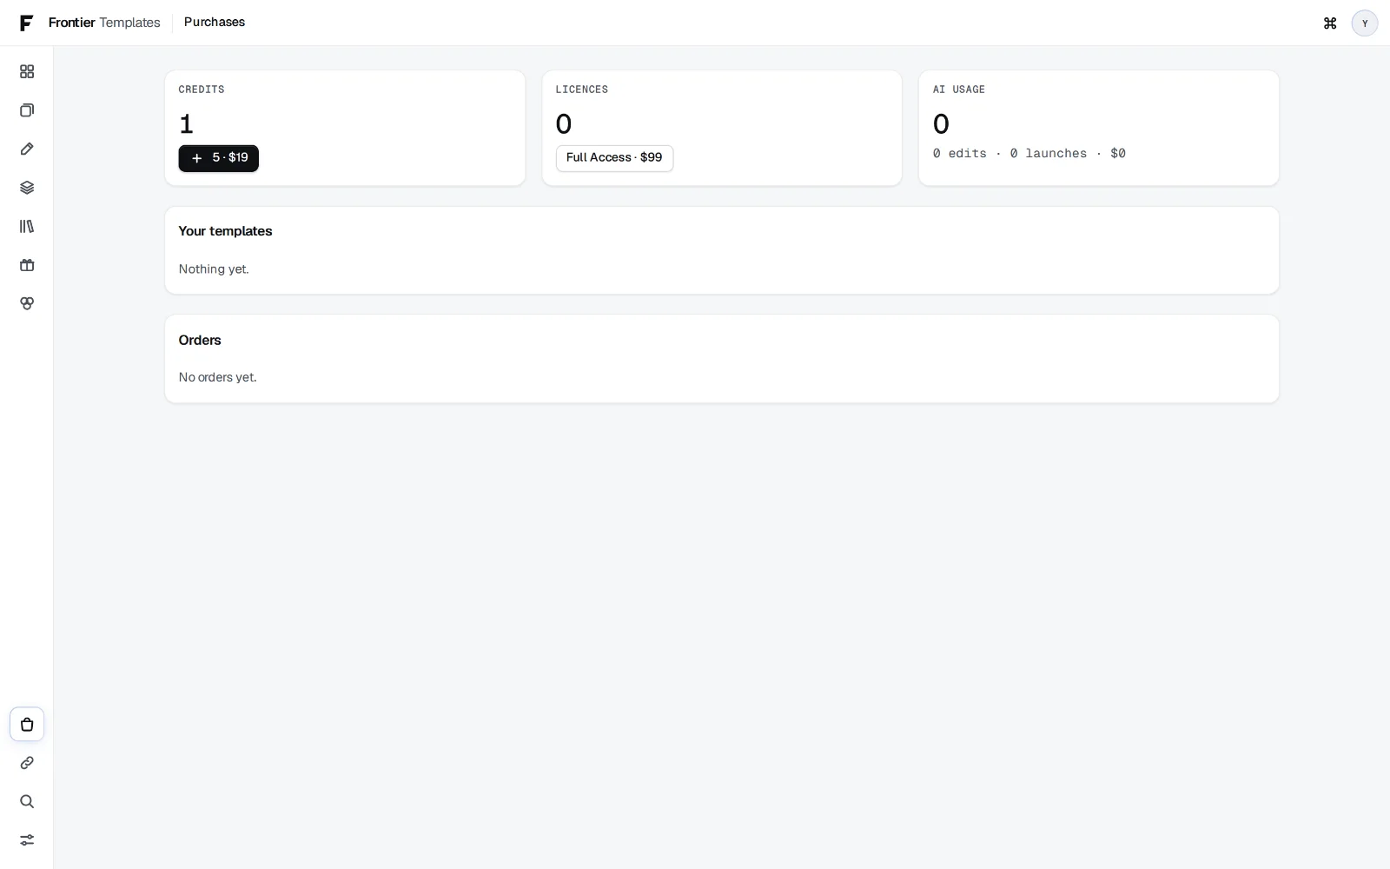The height and width of the screenshot is (869, 1390).
Task: Click the AI USAGE card label
Action: pos(959,90)
